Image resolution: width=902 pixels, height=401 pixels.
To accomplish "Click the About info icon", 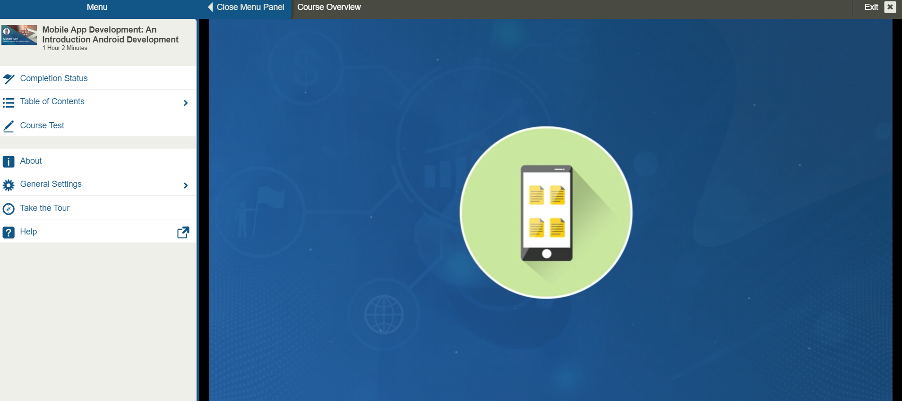I will pos(9,162).
